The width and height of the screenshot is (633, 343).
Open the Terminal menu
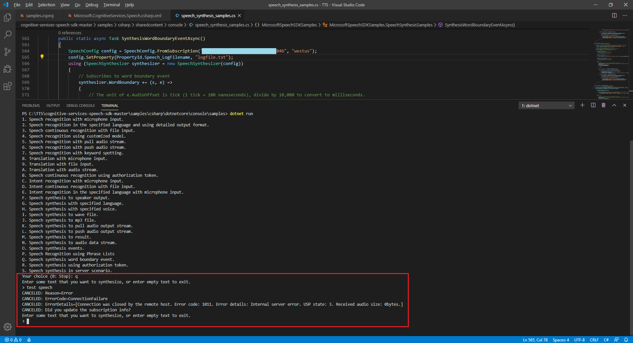coord(111,5)
